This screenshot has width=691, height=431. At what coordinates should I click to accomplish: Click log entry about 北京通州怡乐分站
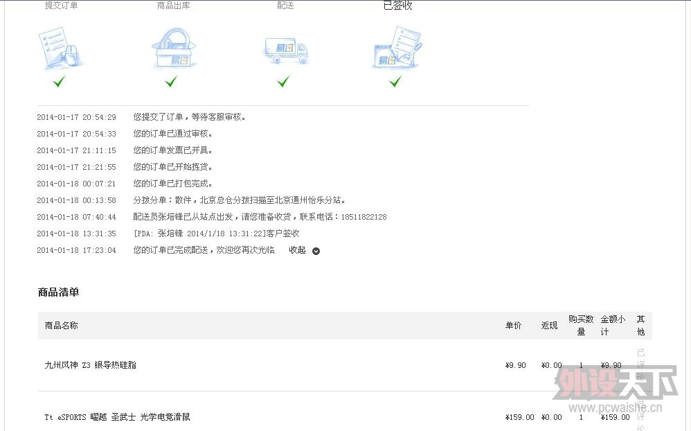point(240,200)
